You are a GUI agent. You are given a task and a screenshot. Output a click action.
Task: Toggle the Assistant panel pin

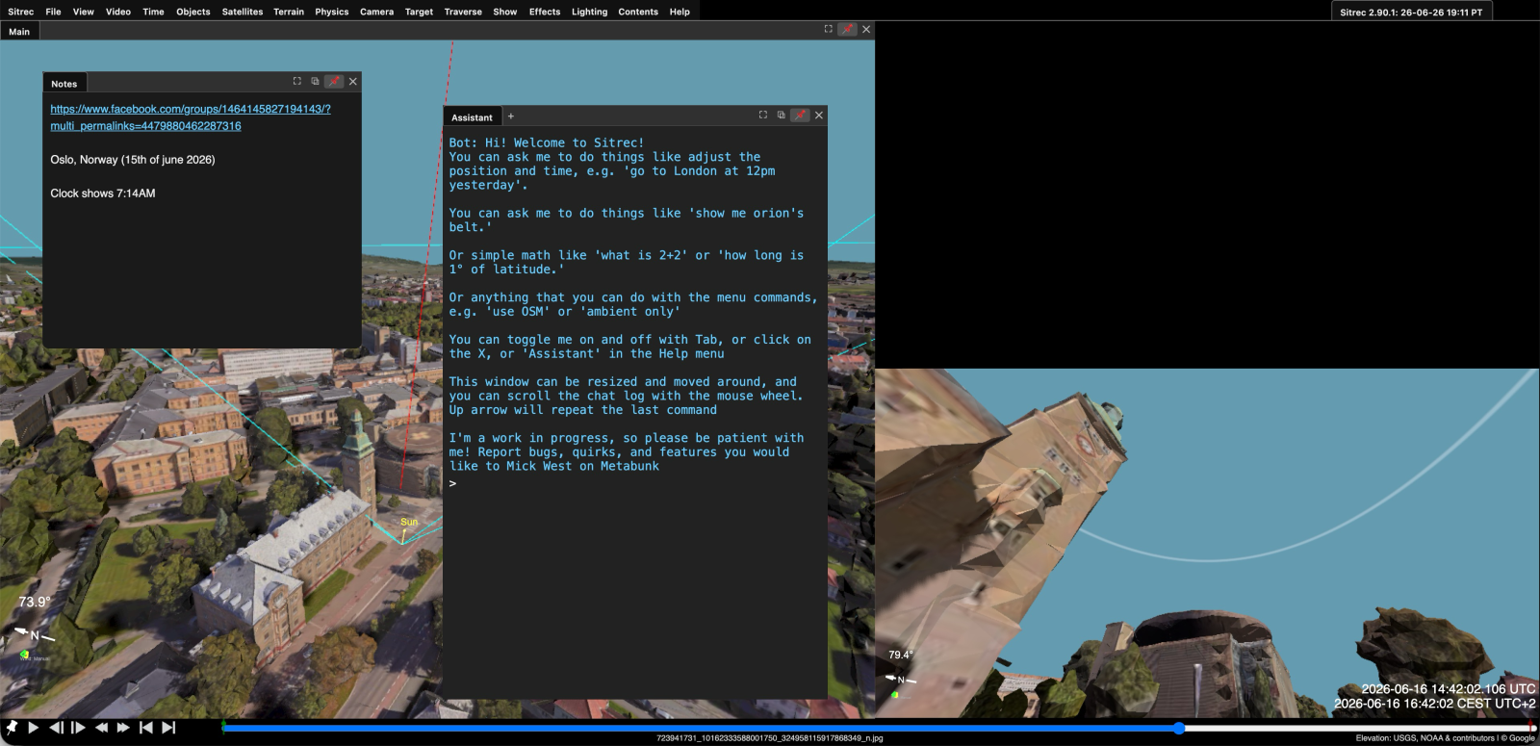(x=800, y=115)
